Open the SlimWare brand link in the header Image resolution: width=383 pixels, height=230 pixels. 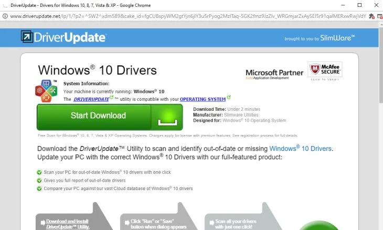coord(337,38)
